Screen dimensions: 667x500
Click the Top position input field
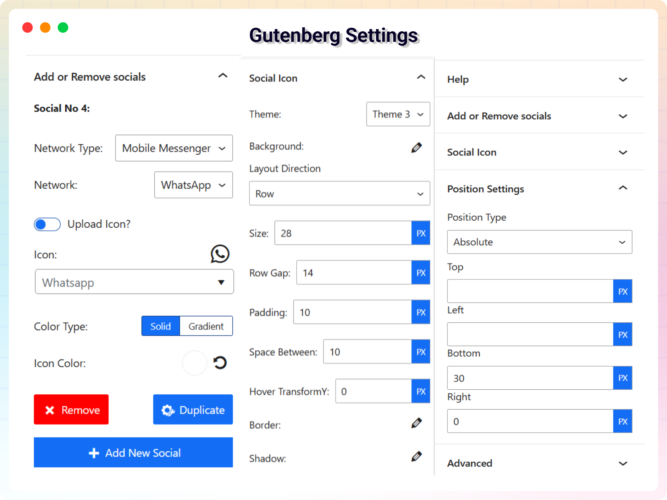529,291
